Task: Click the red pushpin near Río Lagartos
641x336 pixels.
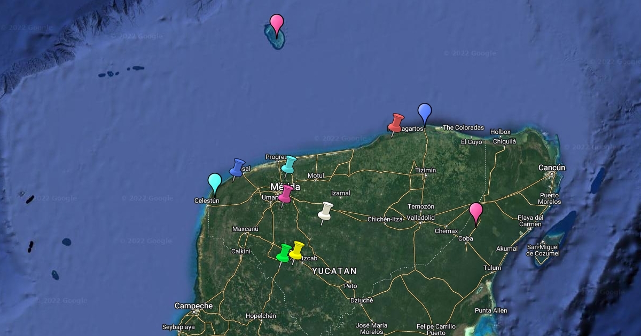Action: tap(396, 123)
